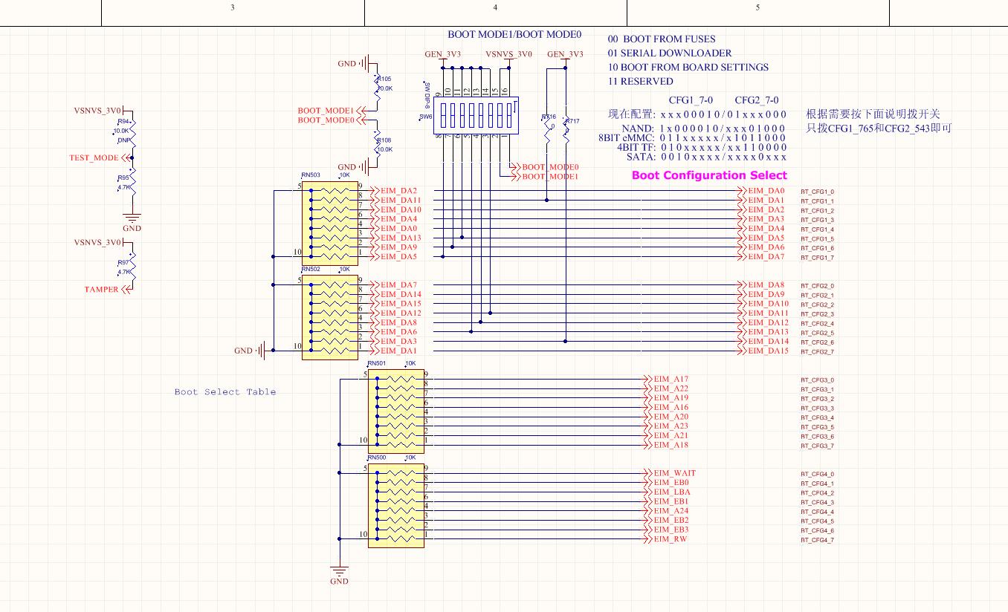Click the GND symbol below RN500
This screenshot has width=1008, height=612.
(x=339, y=576)
